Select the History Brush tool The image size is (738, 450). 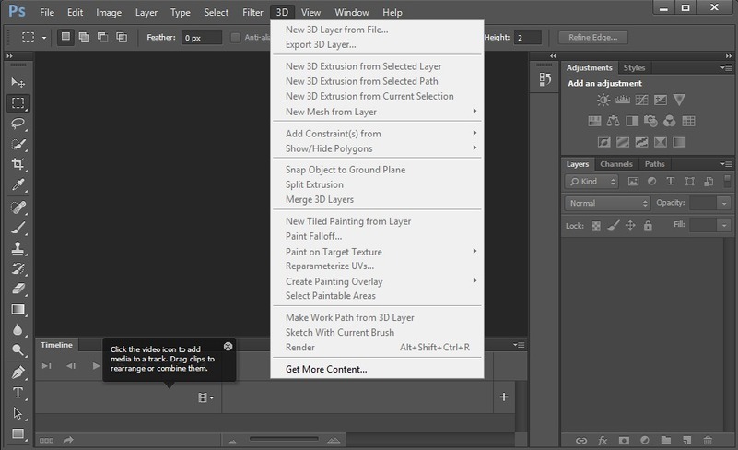coord(18,268)
